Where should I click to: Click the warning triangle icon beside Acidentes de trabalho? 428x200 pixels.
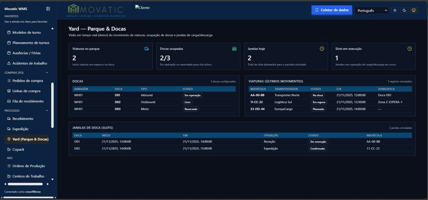click(9, 63)
